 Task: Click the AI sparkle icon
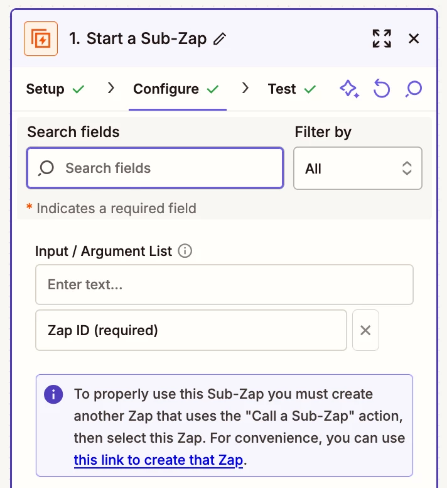coord(350,89)
